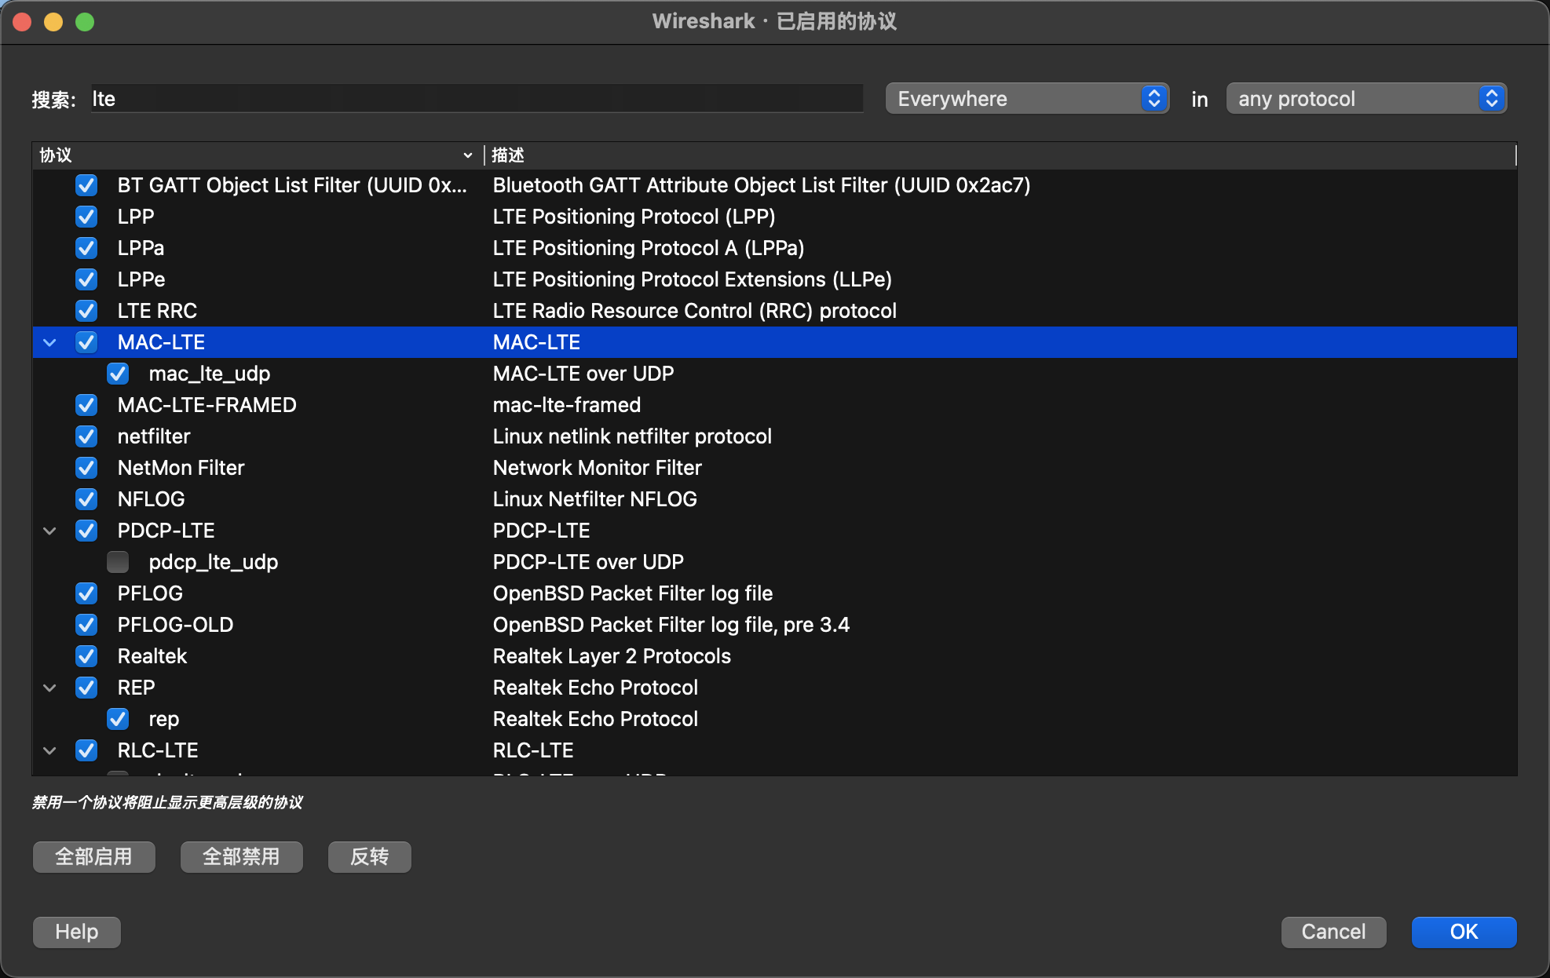Select the RLC-LTE protocol name
This screenshot has height=978, width=1550.
tap(158, 750)
